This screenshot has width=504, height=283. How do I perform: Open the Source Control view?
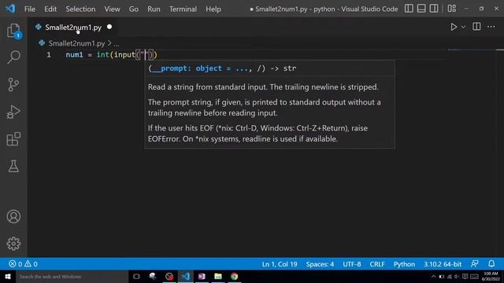coord(13,84)
